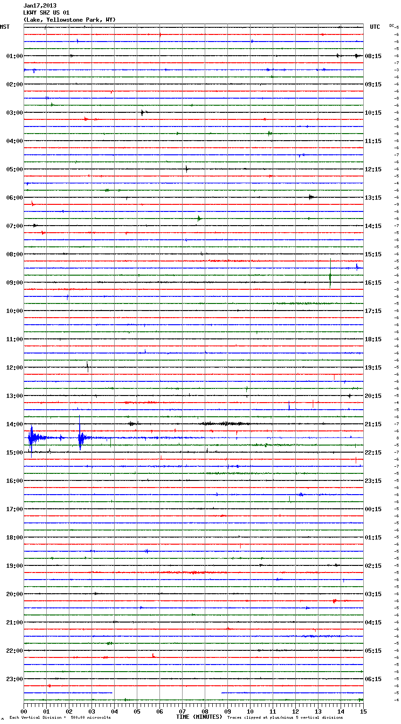
Task: Click the "TIME (MINUTES)" axis title
Action: 199,717
